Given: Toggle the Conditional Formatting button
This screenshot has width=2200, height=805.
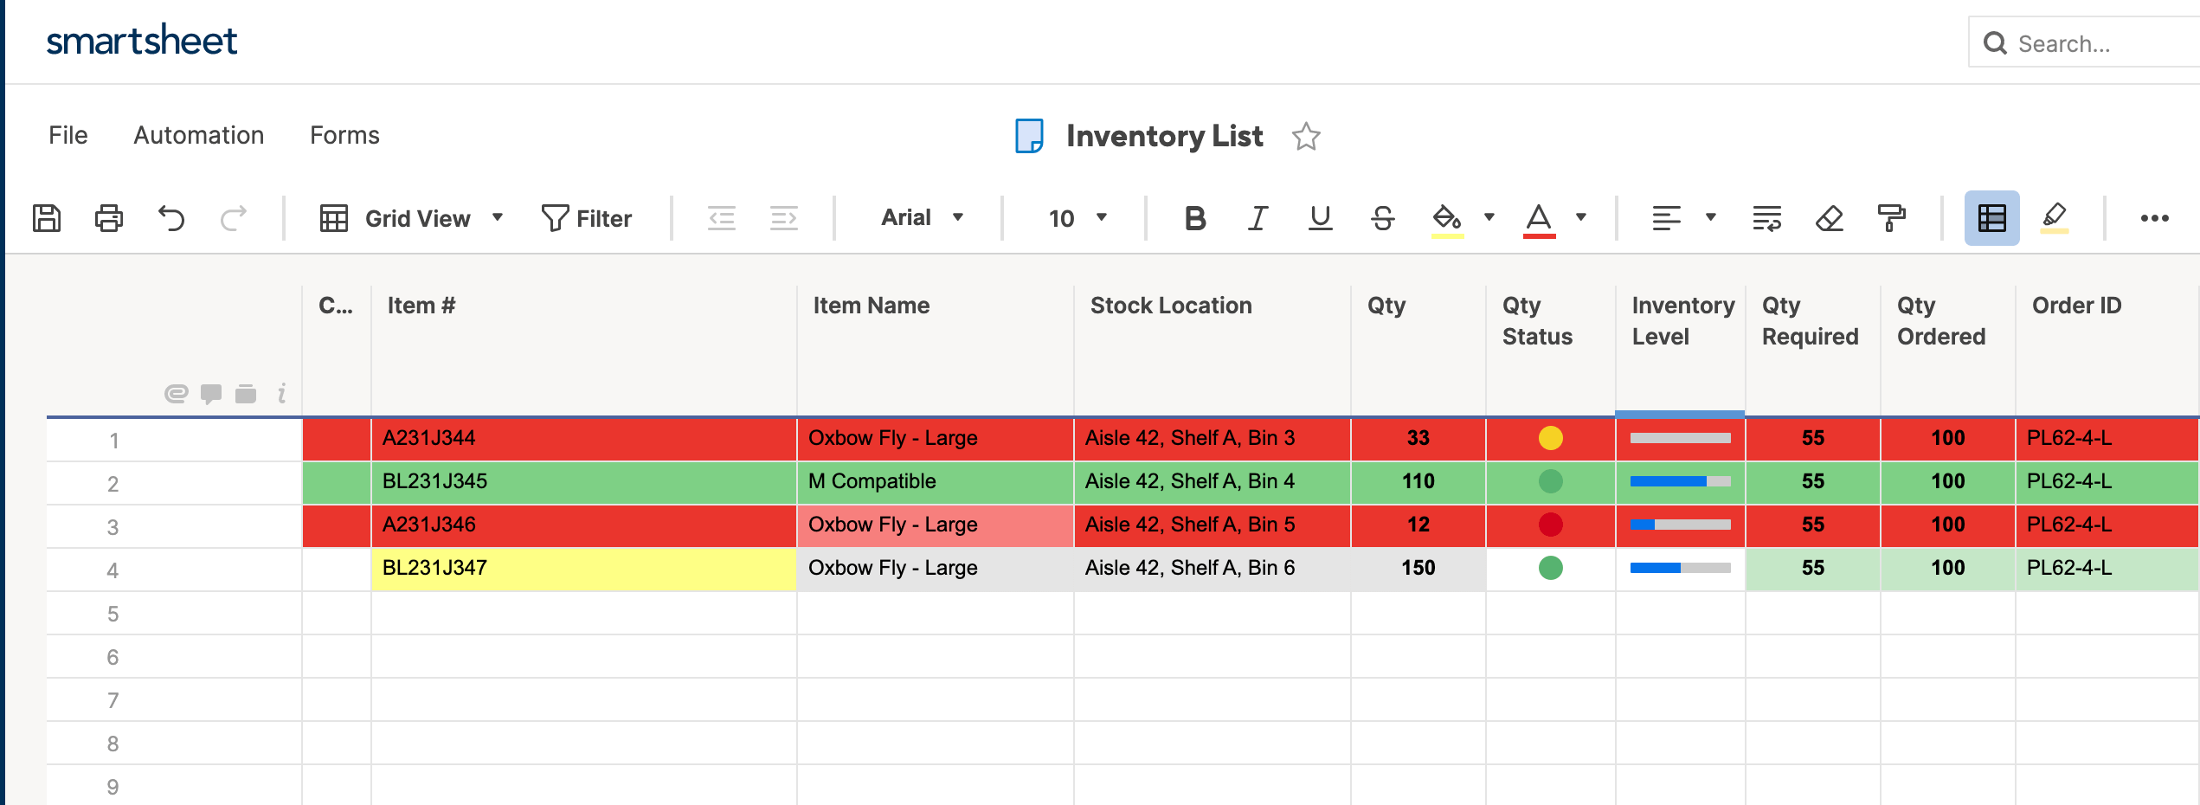Looking at the screenshot, I should click(x=1991, y=218).
